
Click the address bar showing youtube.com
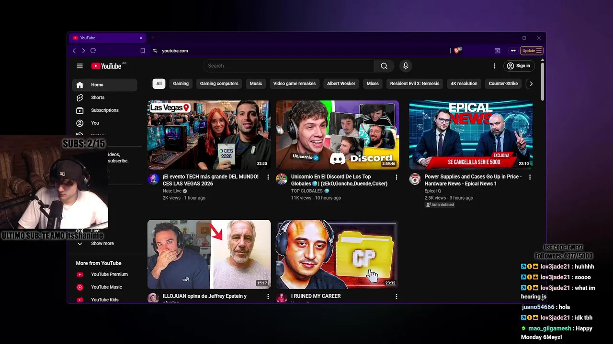(302, 51)
